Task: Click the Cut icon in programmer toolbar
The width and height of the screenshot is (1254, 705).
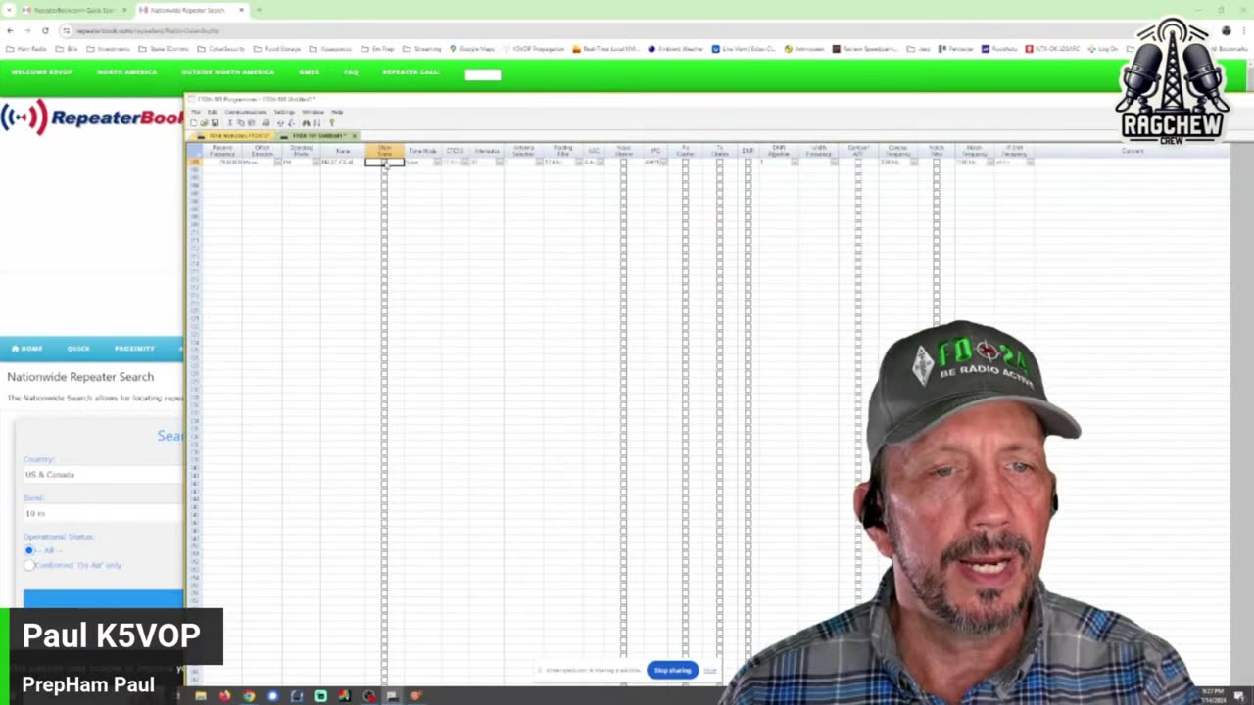Action: (230, 123)
